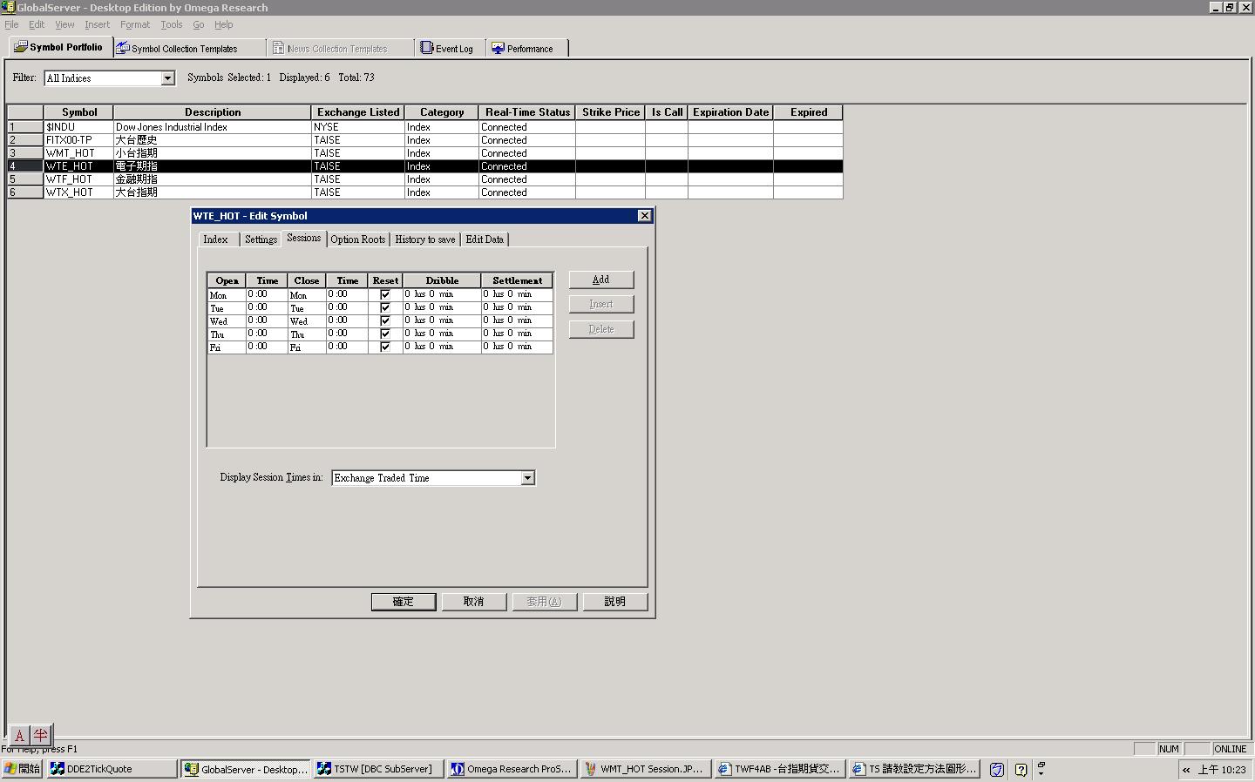
Task: Click the Add session button
Action: point(601,280)
